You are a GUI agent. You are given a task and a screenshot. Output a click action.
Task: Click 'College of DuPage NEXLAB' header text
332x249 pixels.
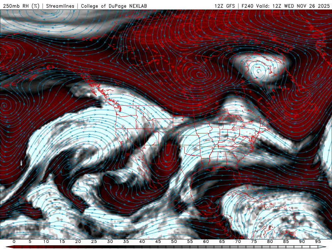click(x=114, y=6)
